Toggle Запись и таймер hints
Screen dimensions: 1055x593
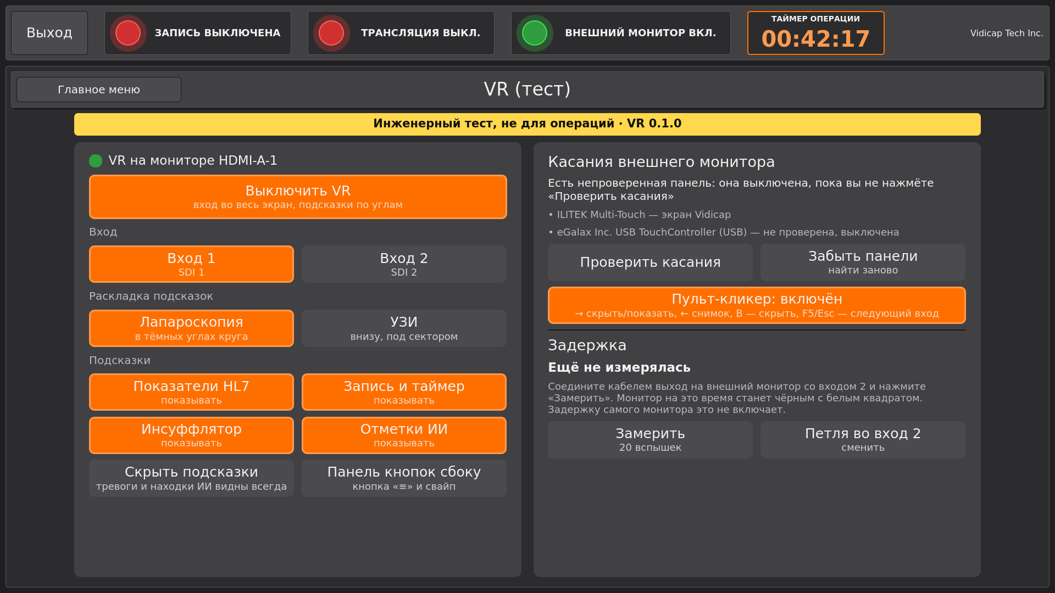(x=404, y=392)
